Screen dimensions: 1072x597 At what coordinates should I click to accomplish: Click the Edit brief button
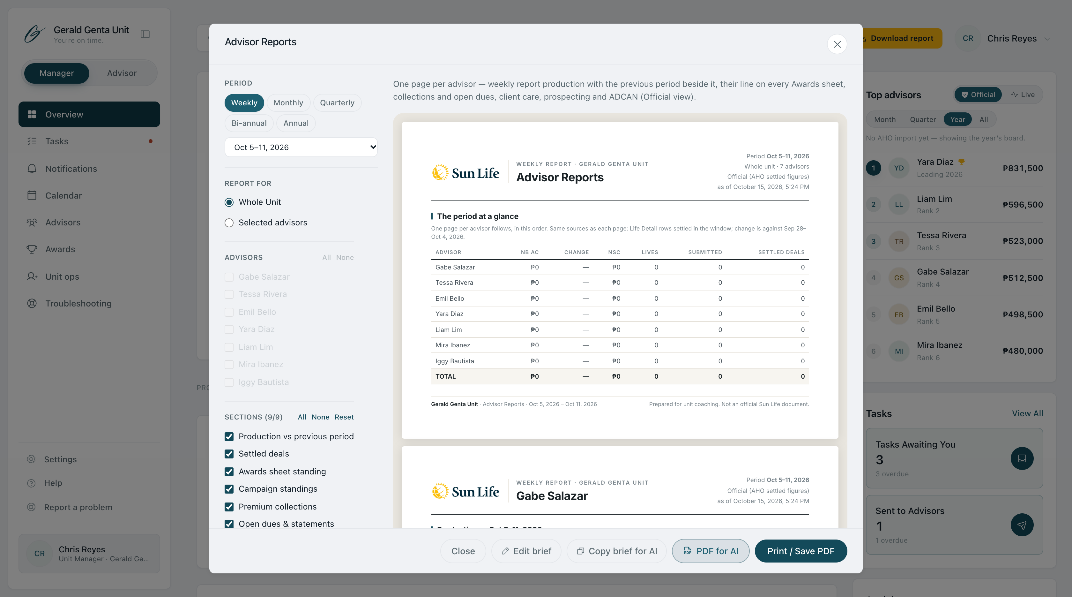tap(526, 551)
